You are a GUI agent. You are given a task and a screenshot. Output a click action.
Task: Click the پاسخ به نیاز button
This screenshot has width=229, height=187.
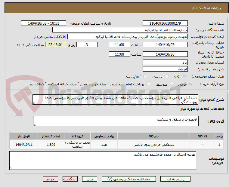(175, 179)
